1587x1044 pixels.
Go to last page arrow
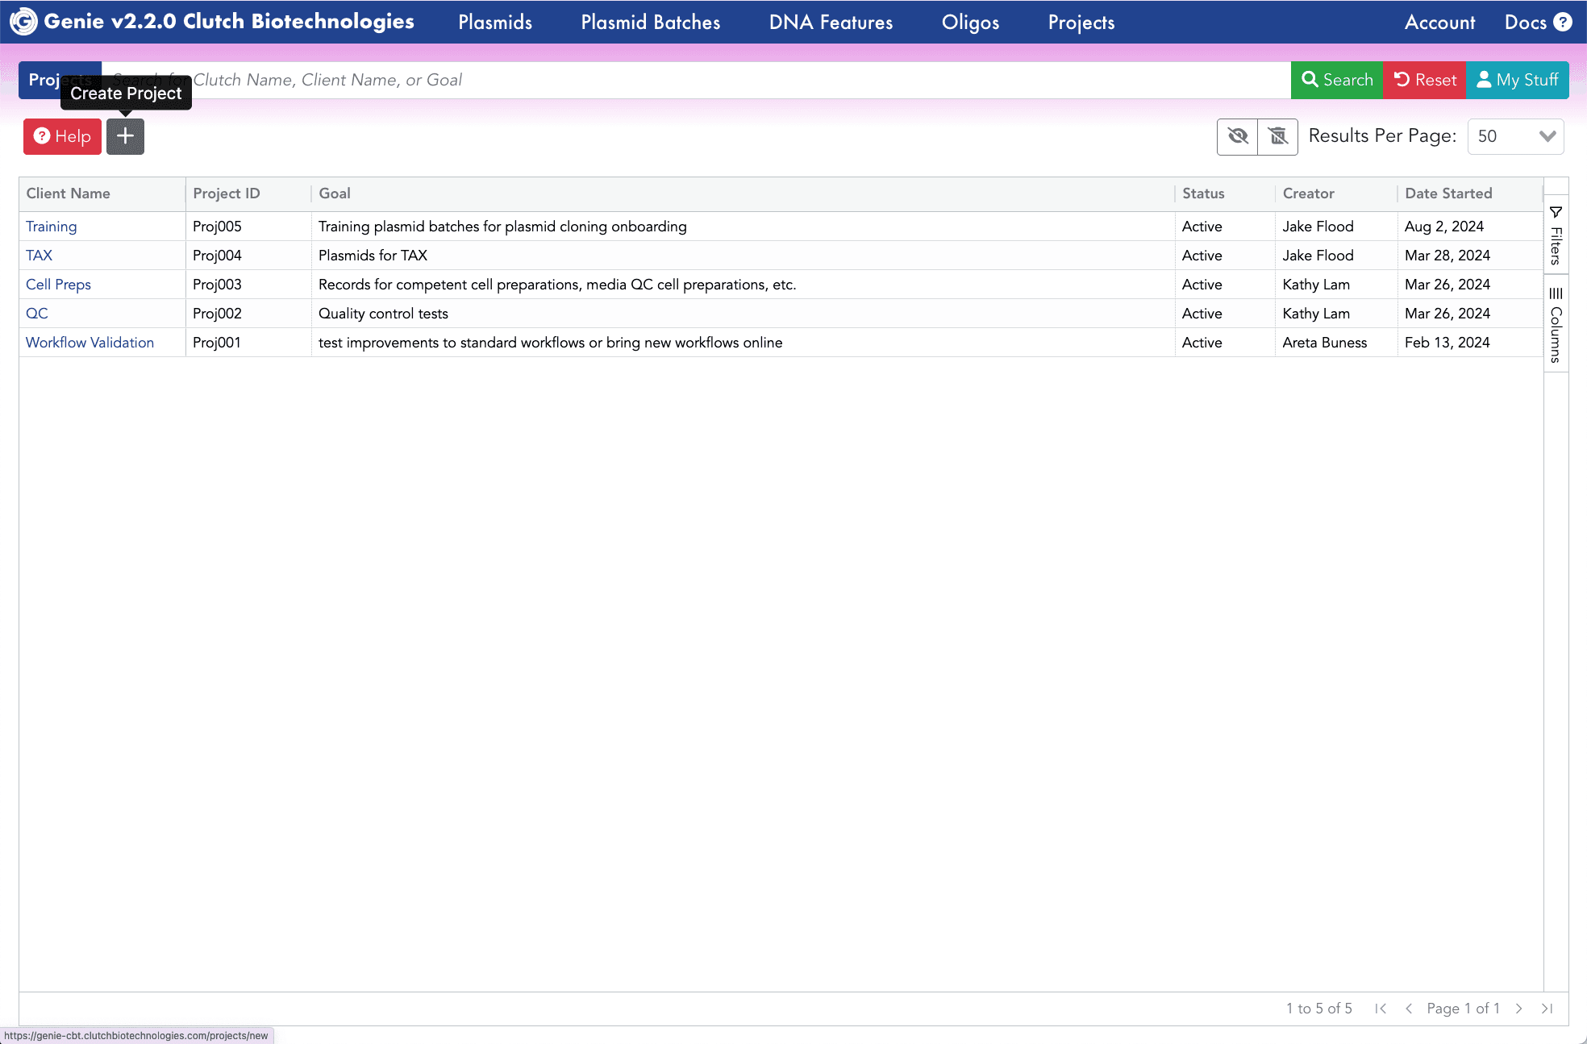1547,1009
